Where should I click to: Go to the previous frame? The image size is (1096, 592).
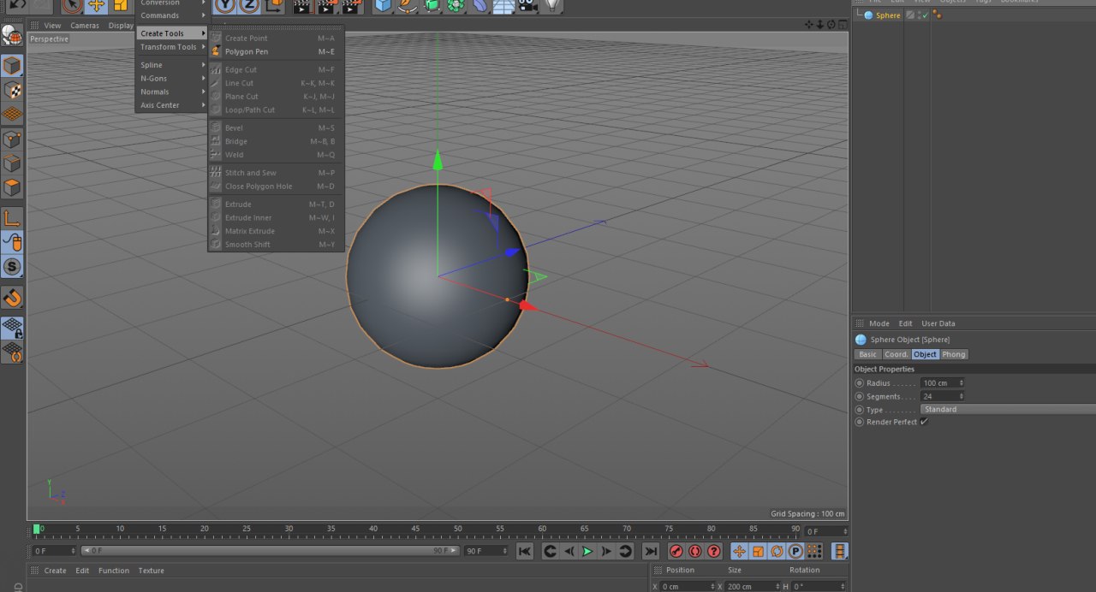[569, 552]
